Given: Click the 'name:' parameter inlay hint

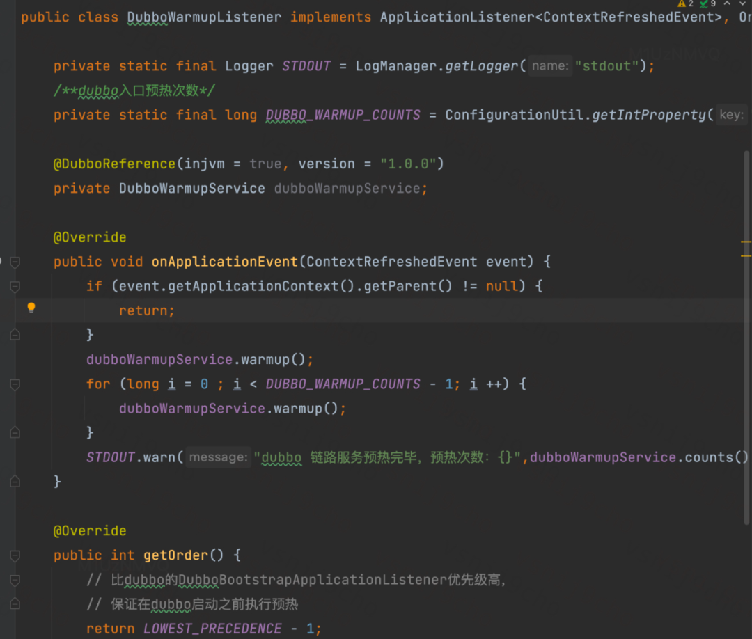Looking at the screenshot, I should (549, 66).
